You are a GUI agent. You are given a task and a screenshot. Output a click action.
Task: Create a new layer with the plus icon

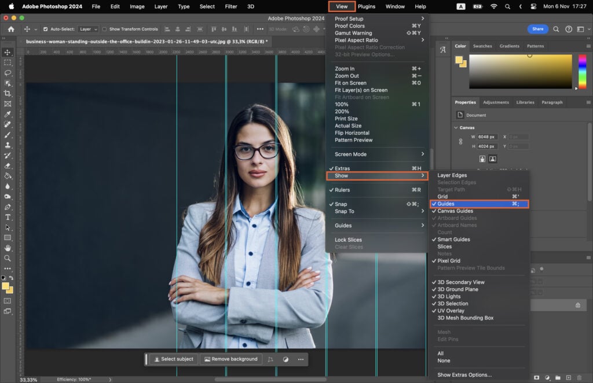tap(569, 377)
